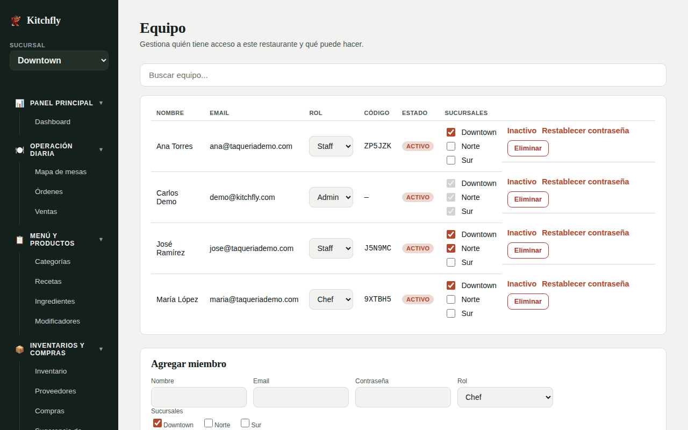The width and height of the screenshot is (688, 430).
Task: Go to Recetas page
Action: click(48, 282)
